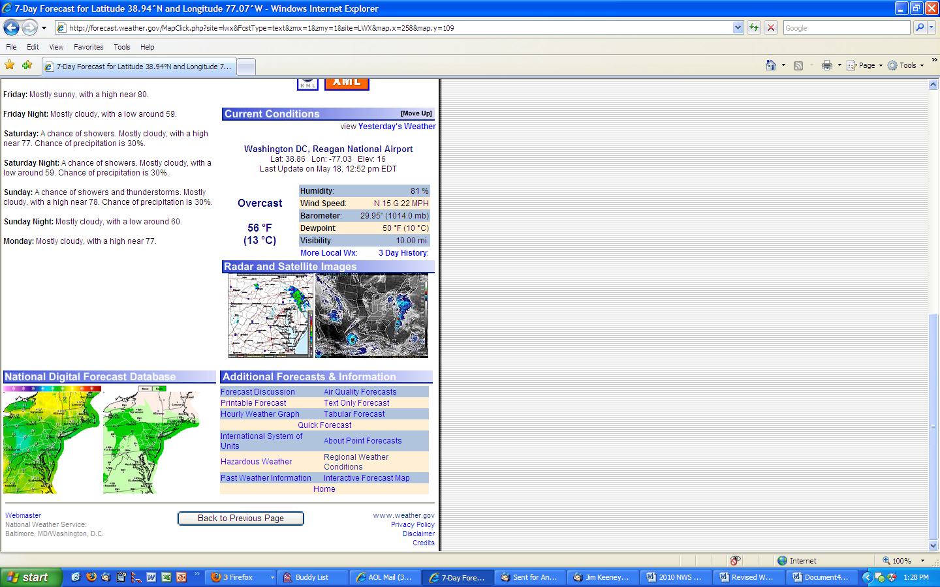Open the Page menu dropdown
Viewport: 940px width, 587px height.
coord(865,65)
